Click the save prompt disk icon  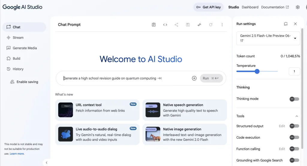188,25
